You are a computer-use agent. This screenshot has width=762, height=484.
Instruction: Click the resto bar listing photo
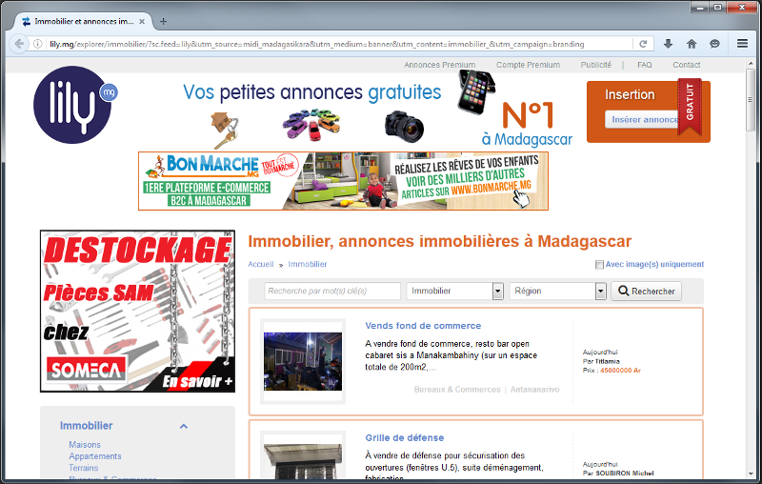click(x=303, y=361)
